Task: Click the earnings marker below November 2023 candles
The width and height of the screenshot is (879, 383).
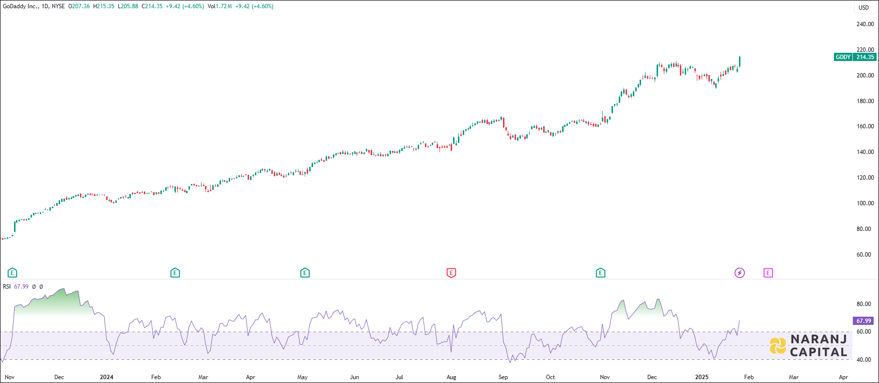Action: click(x=13, y=273)
